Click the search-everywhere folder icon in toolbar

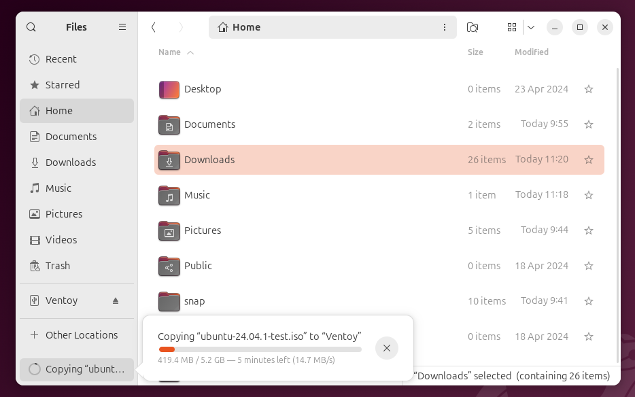click(473, 27)
